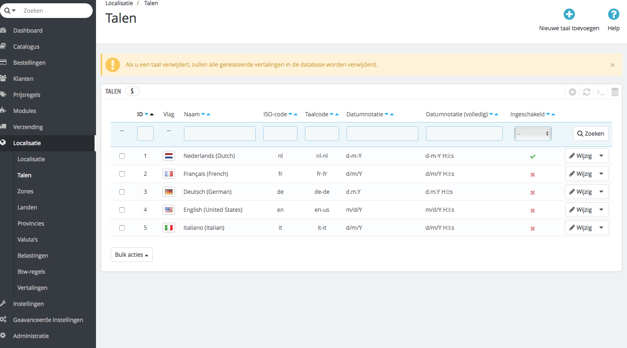
Task: Open the Ingeschakeld filter dropdown
Action: 532,134
